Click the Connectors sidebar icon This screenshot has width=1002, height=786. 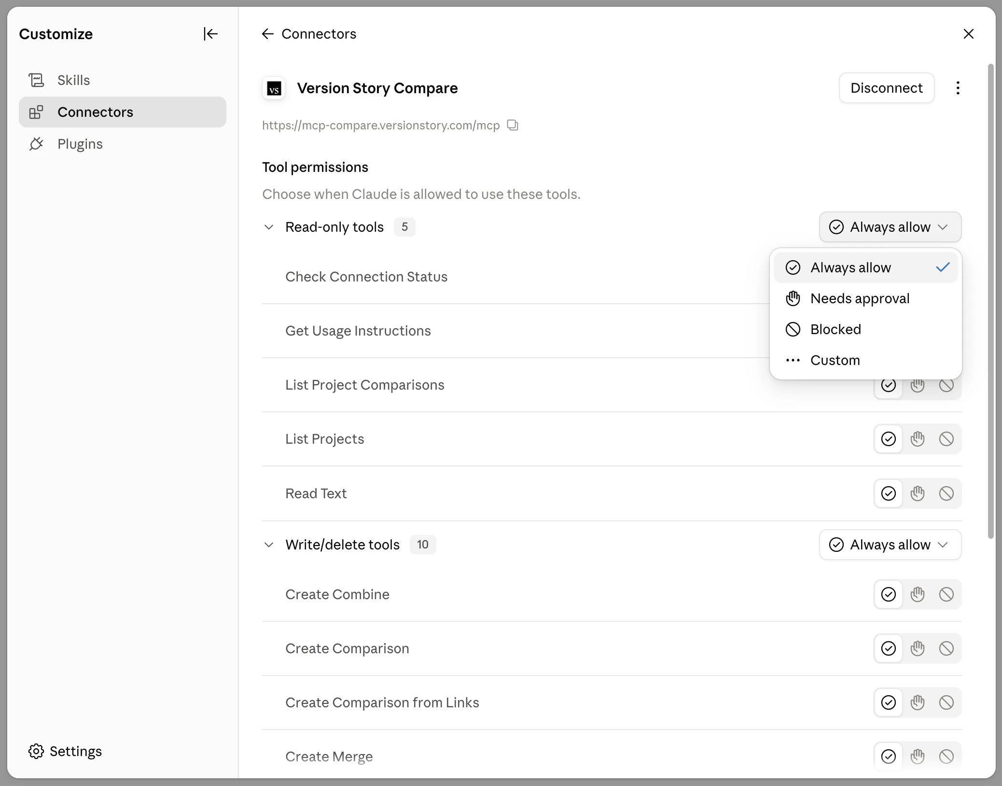36,112
